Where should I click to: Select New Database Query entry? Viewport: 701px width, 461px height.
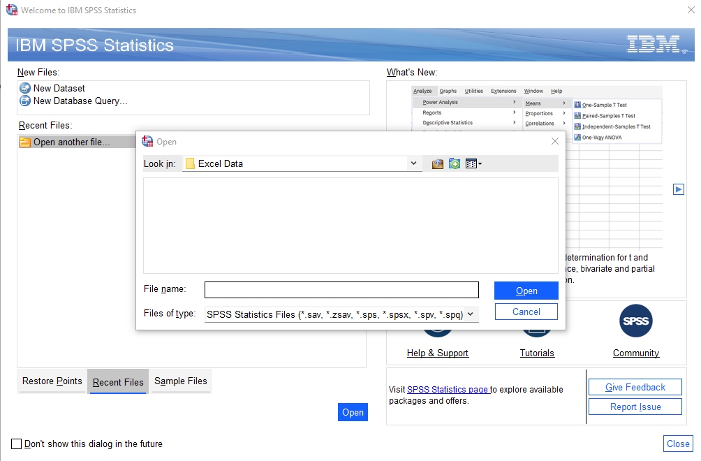coord(80,101)
